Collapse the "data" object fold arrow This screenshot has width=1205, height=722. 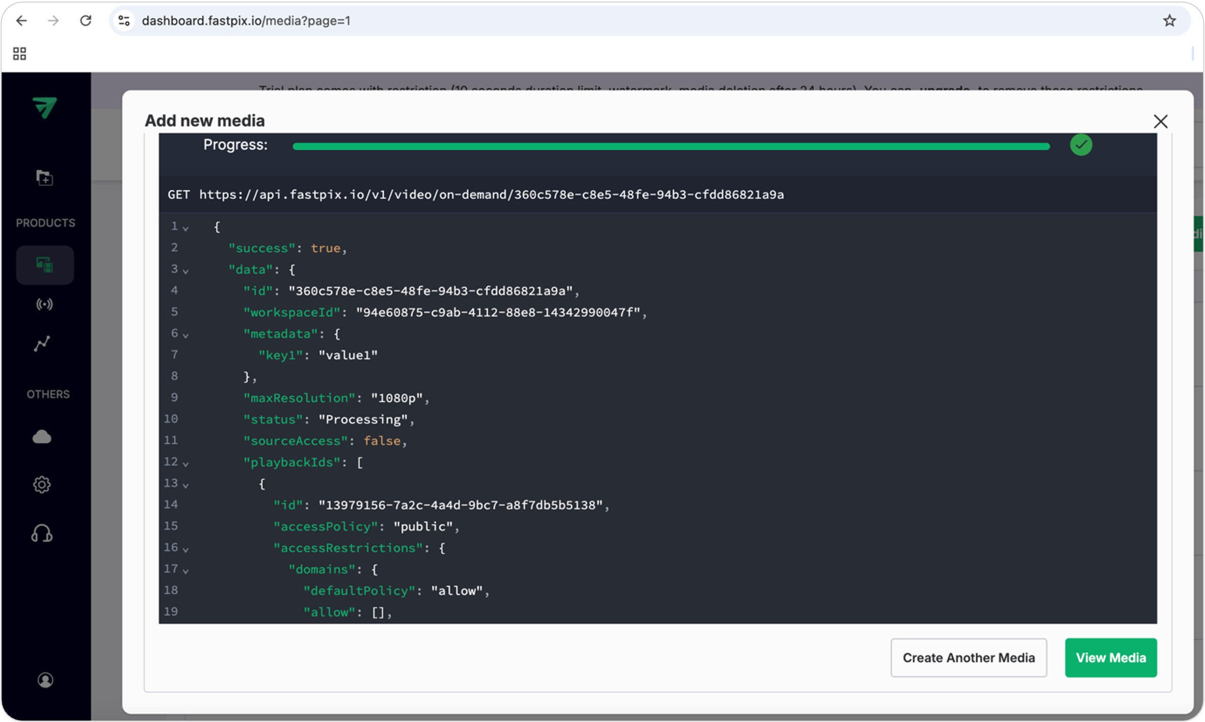coord(186,272)
